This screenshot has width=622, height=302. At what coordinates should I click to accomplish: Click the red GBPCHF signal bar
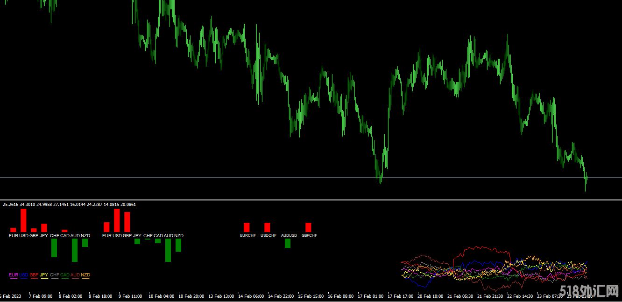coord(308,227)
